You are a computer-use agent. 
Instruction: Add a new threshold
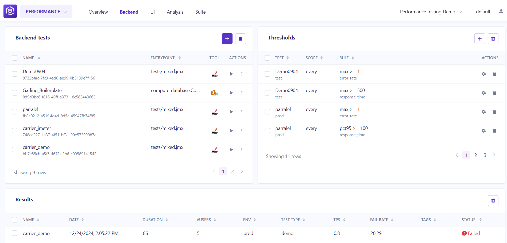pyautogui.click(x=479, y=39)
